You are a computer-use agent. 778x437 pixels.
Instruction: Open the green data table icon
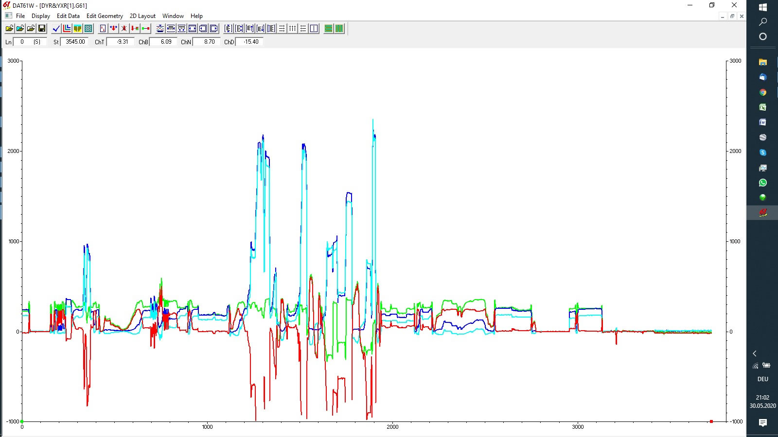point(88,29)
